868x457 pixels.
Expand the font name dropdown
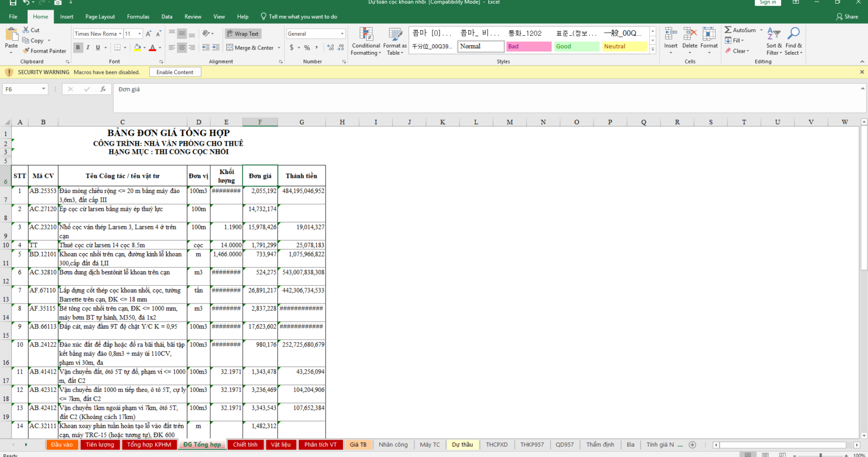(120, 34)
